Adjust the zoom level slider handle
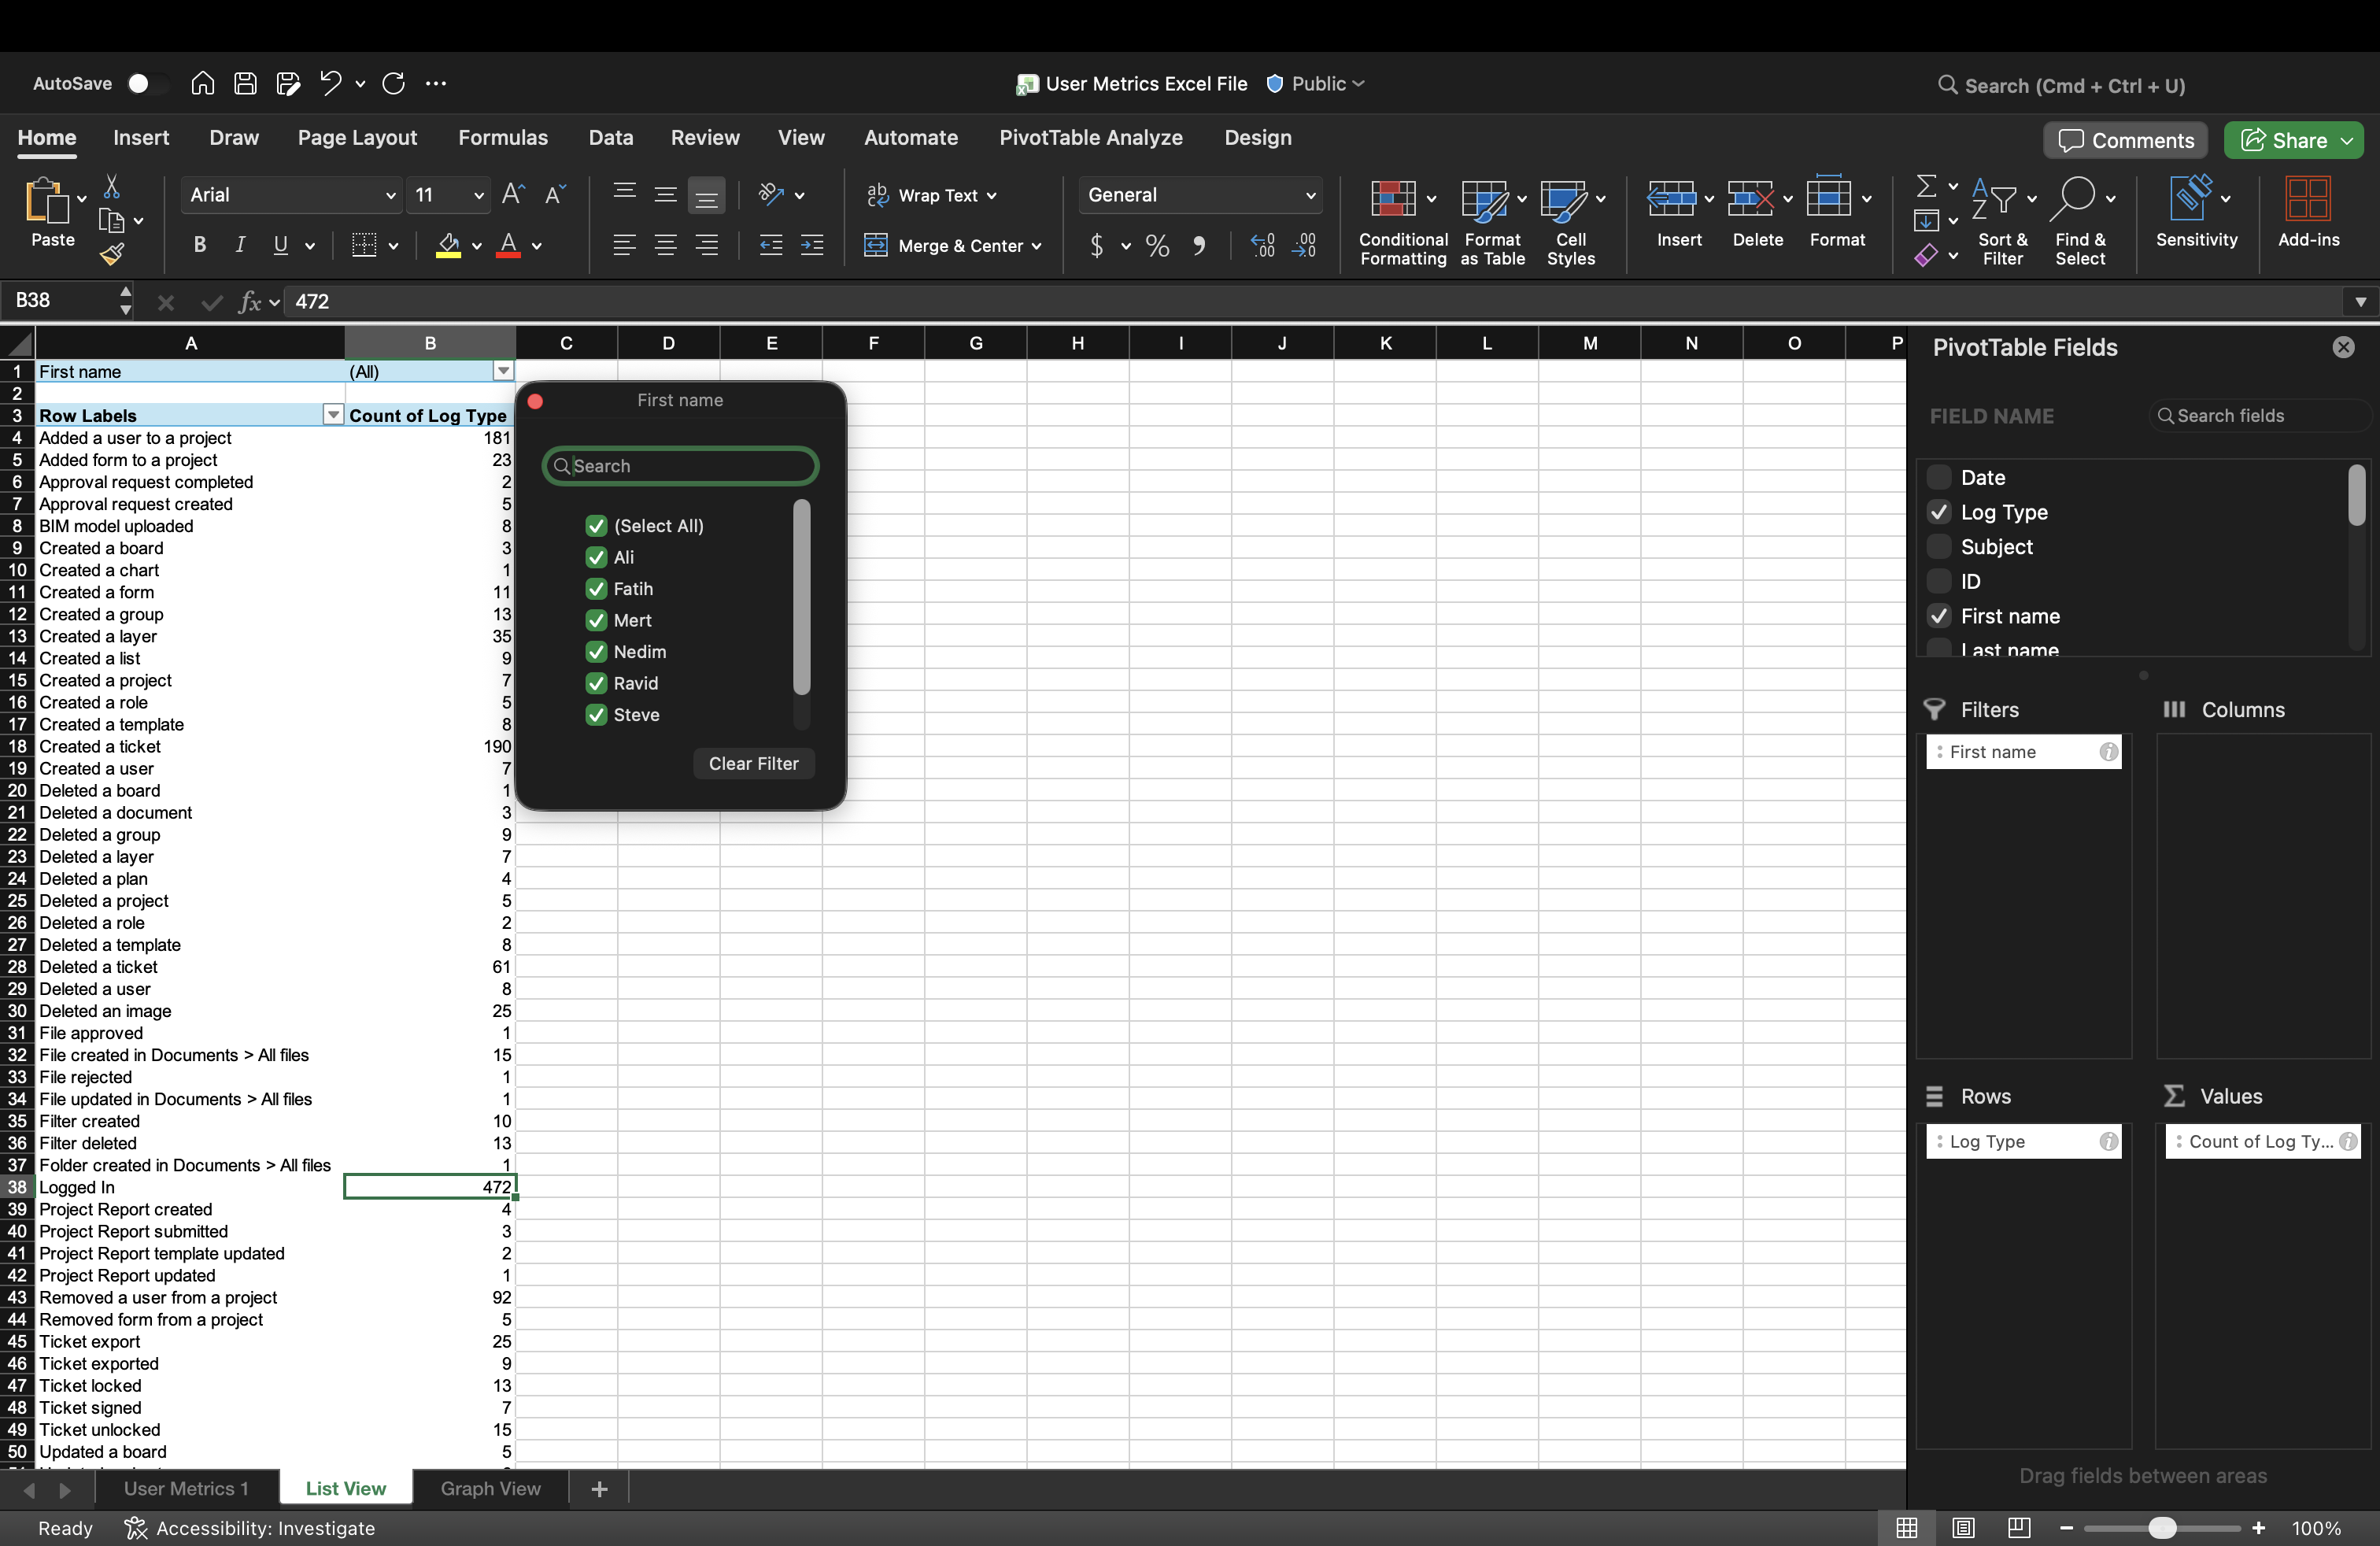Image resolution: width=2380 pixels, height=1546 pixels. 2162,1527
